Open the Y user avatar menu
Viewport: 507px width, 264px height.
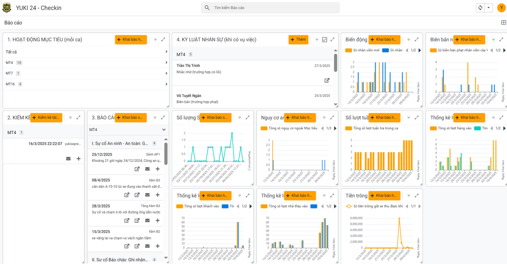(501, 8)
